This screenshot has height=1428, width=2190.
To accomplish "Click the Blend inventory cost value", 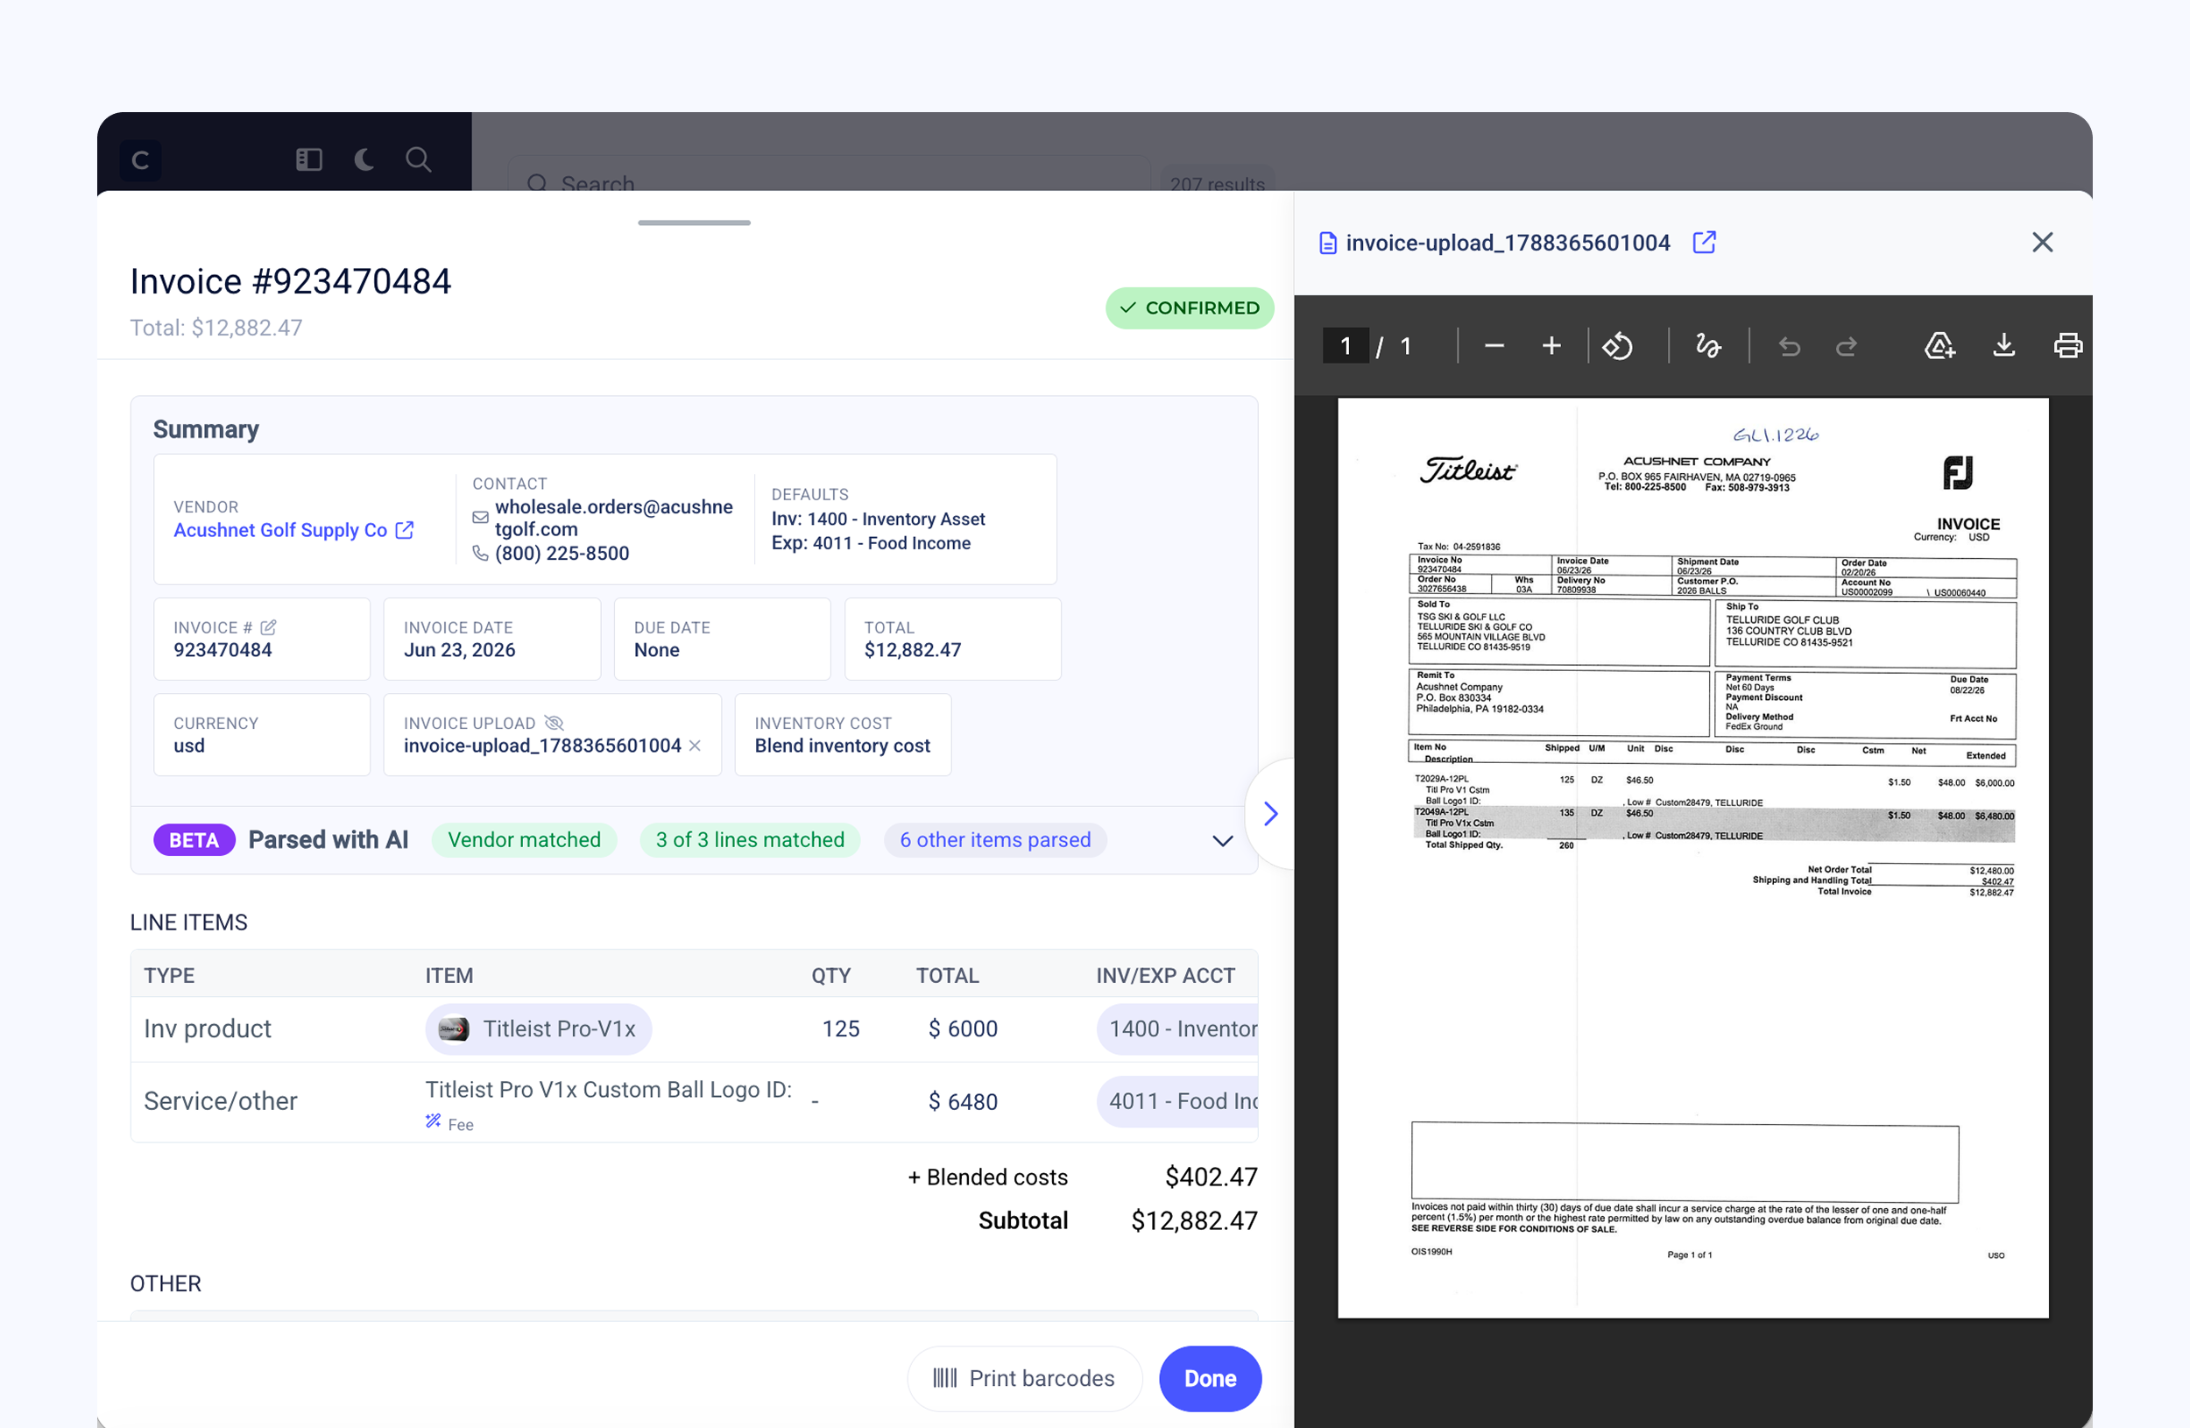I will (x=842, y=746).
